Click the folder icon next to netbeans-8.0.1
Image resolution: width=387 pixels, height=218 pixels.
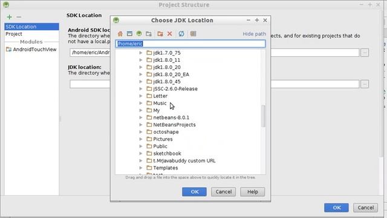click(149, 117)
